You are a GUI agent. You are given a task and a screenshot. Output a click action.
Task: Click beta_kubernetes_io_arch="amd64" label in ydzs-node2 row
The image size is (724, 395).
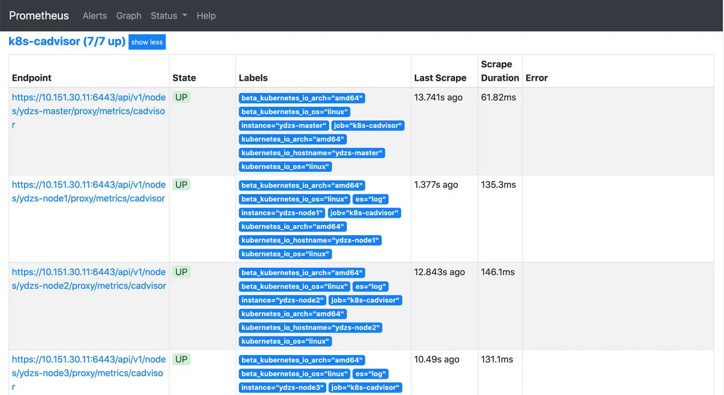(x=303, y=273)
